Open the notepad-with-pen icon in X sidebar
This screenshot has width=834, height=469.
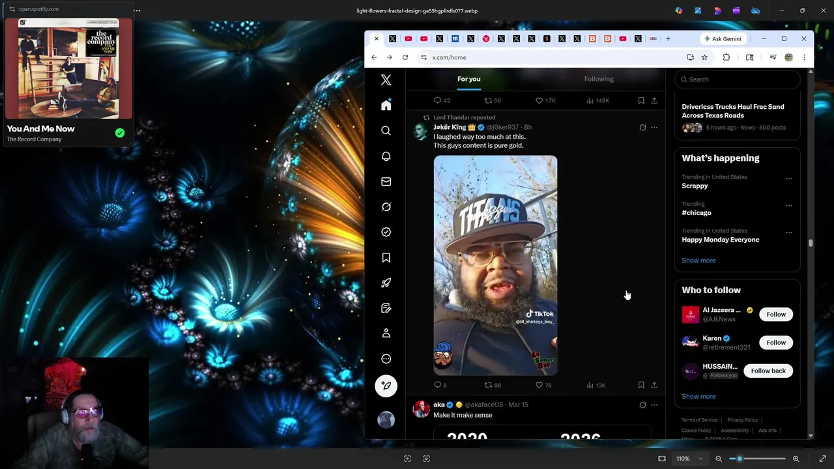click(386, 308)
